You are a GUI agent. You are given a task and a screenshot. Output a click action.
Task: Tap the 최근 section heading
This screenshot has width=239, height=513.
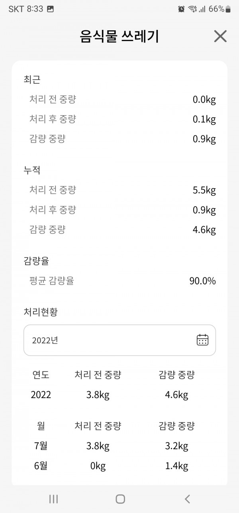[x=32, y=79]
